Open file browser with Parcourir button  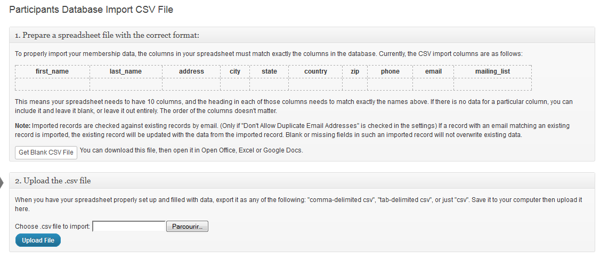pyautogui.click(x=187, y=227)
